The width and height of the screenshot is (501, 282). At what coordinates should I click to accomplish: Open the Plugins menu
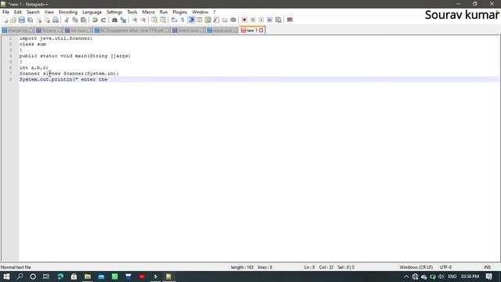(179, 13)
